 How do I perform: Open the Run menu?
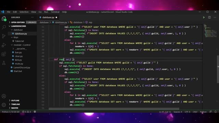pos(46,12)
